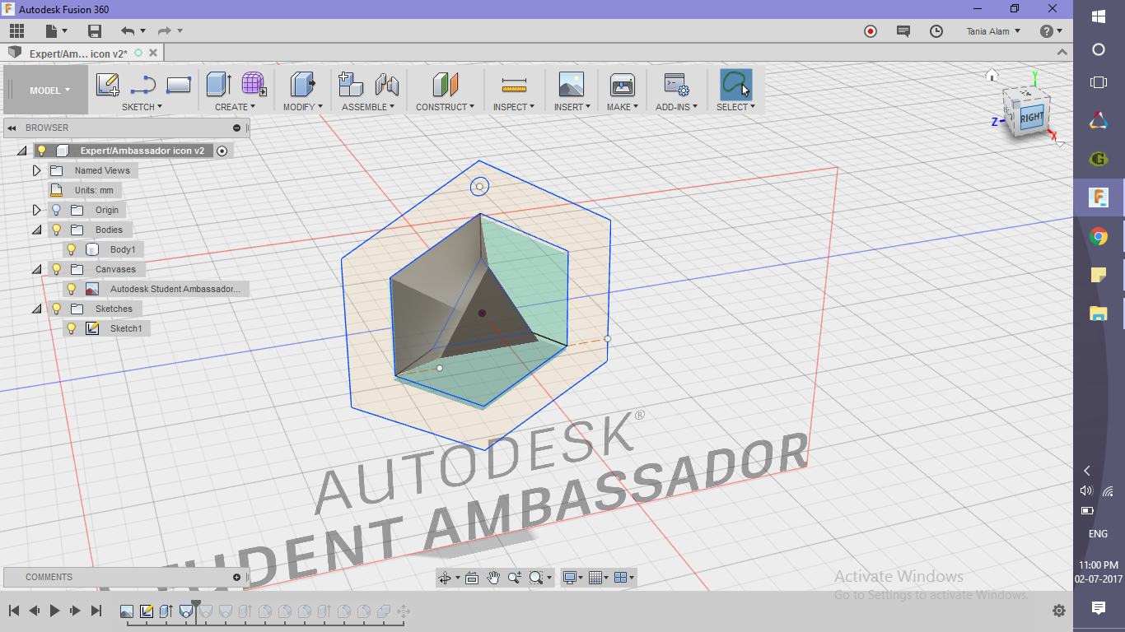The height and width of the screenshot is (632, 1125).
Task: Open Chrome from Windows taskbar
Action: click(x=1098, y=237)
